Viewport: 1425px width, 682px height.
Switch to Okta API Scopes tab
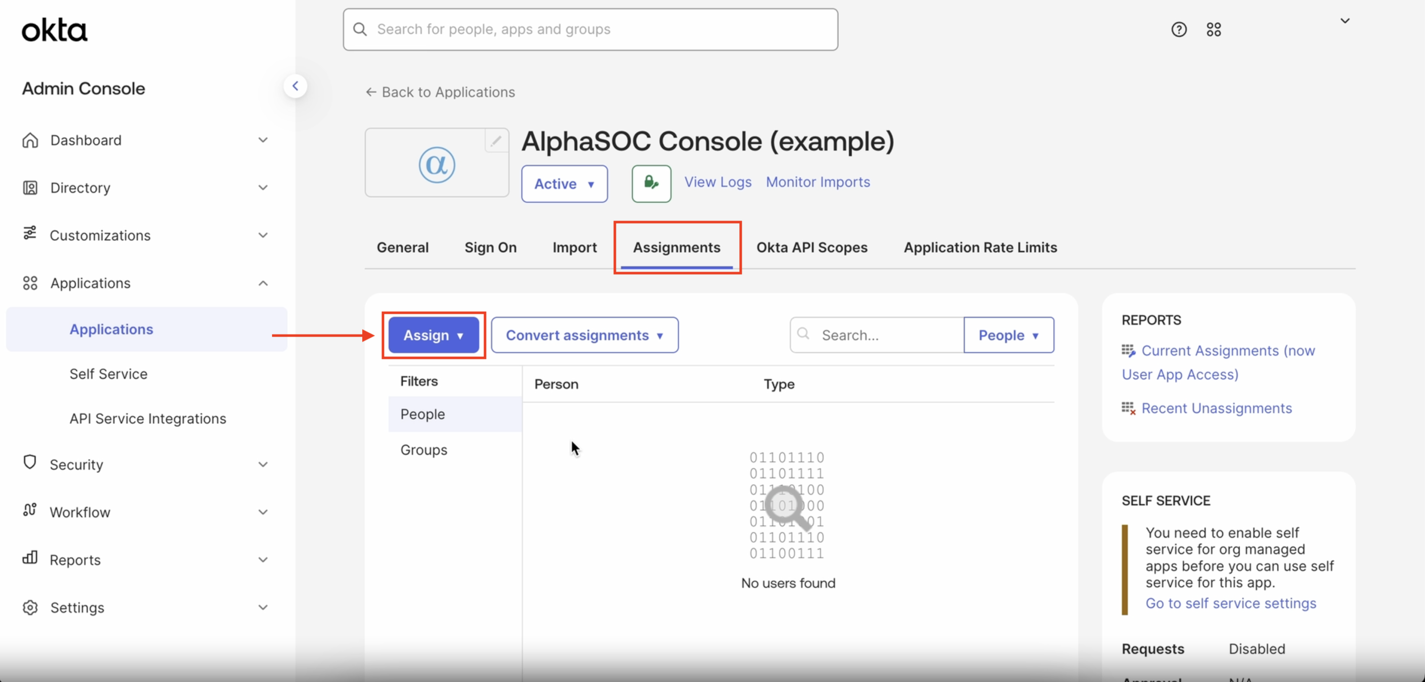[812, 247]
